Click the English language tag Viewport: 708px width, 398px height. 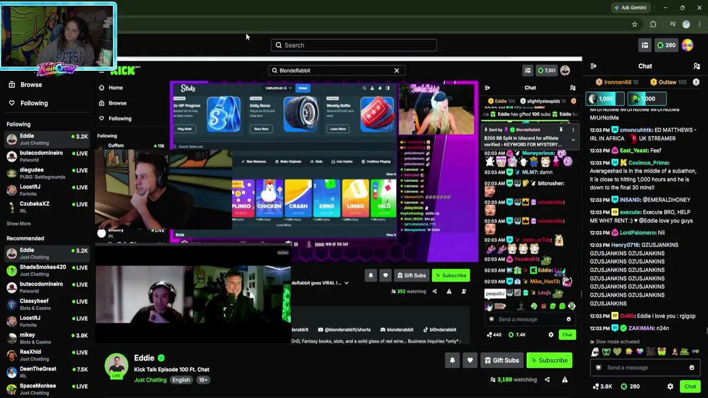coord(181,380)
